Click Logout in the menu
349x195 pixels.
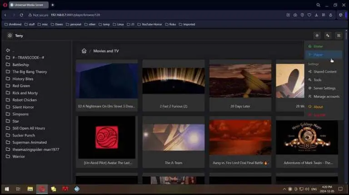pos(324,115)
